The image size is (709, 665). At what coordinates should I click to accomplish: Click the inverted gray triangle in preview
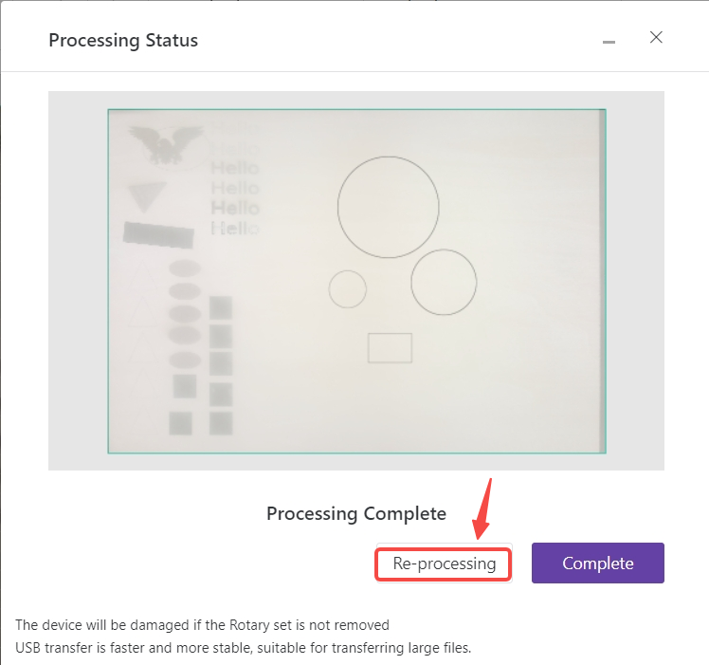147,196
